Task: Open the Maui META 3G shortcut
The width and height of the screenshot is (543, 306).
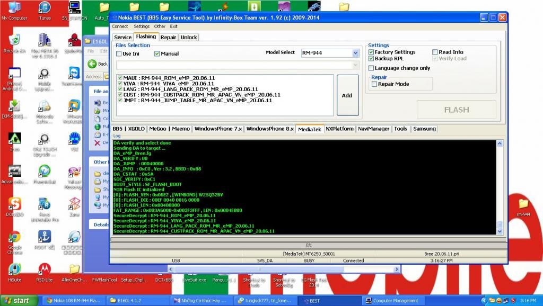Action: tap(45, 46)
